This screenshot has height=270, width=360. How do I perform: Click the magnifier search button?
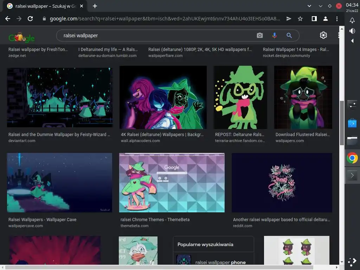pos(289,36)
